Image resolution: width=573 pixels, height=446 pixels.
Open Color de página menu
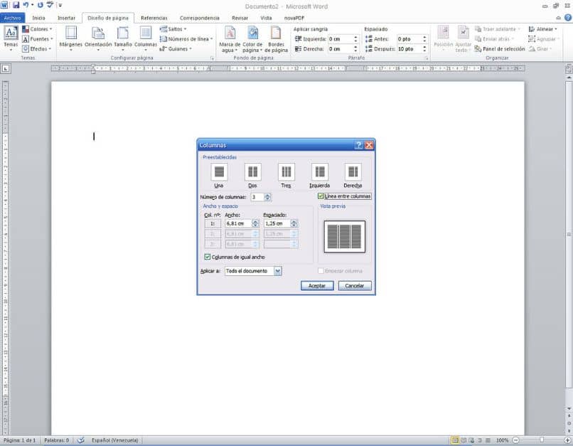(x=252, y=38)
